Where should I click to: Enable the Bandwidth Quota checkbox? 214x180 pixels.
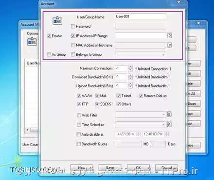[x=79, y=144]
